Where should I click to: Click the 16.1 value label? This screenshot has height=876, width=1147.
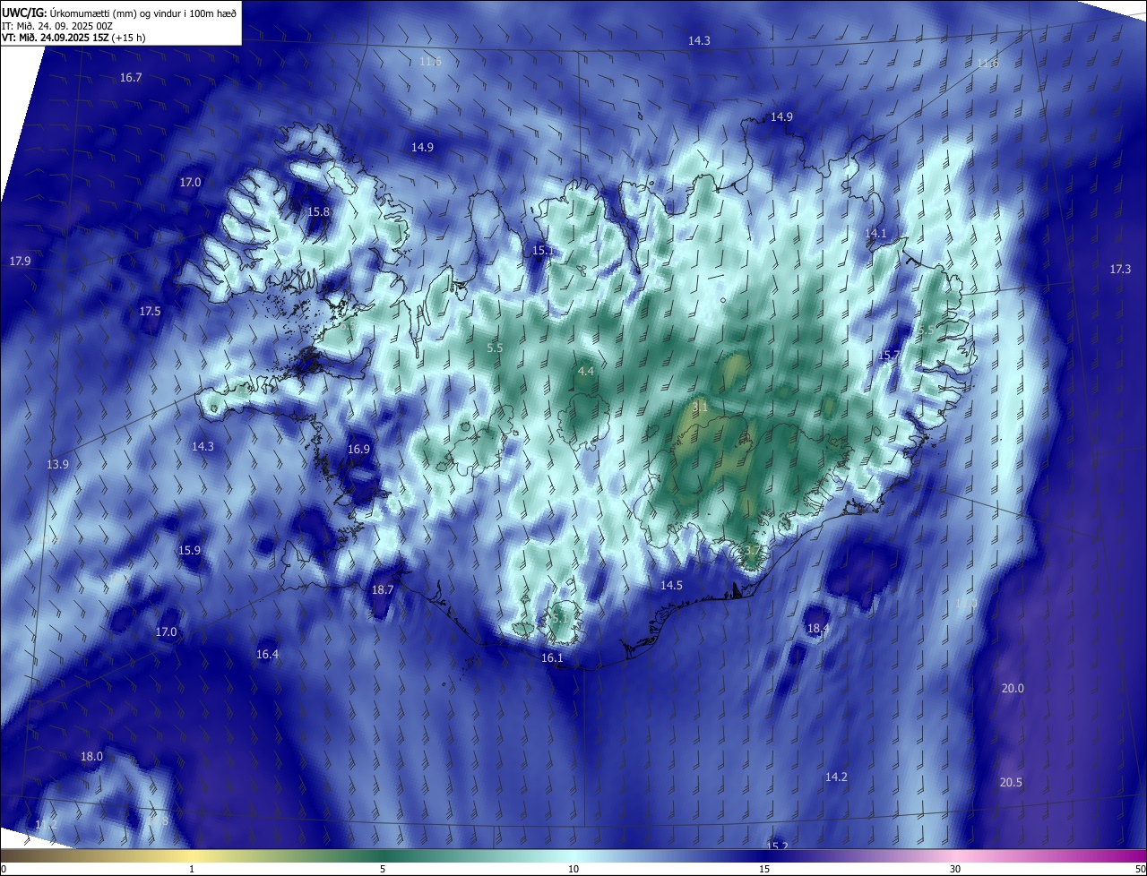coord(552,658)
